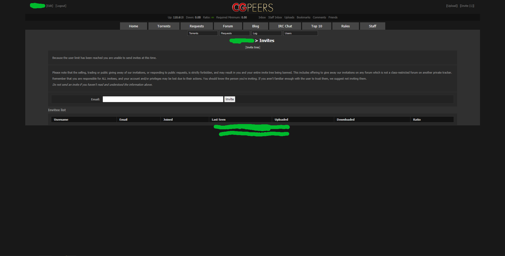View the Comments link
505x256 pixels.
click(x=319, y=17)
